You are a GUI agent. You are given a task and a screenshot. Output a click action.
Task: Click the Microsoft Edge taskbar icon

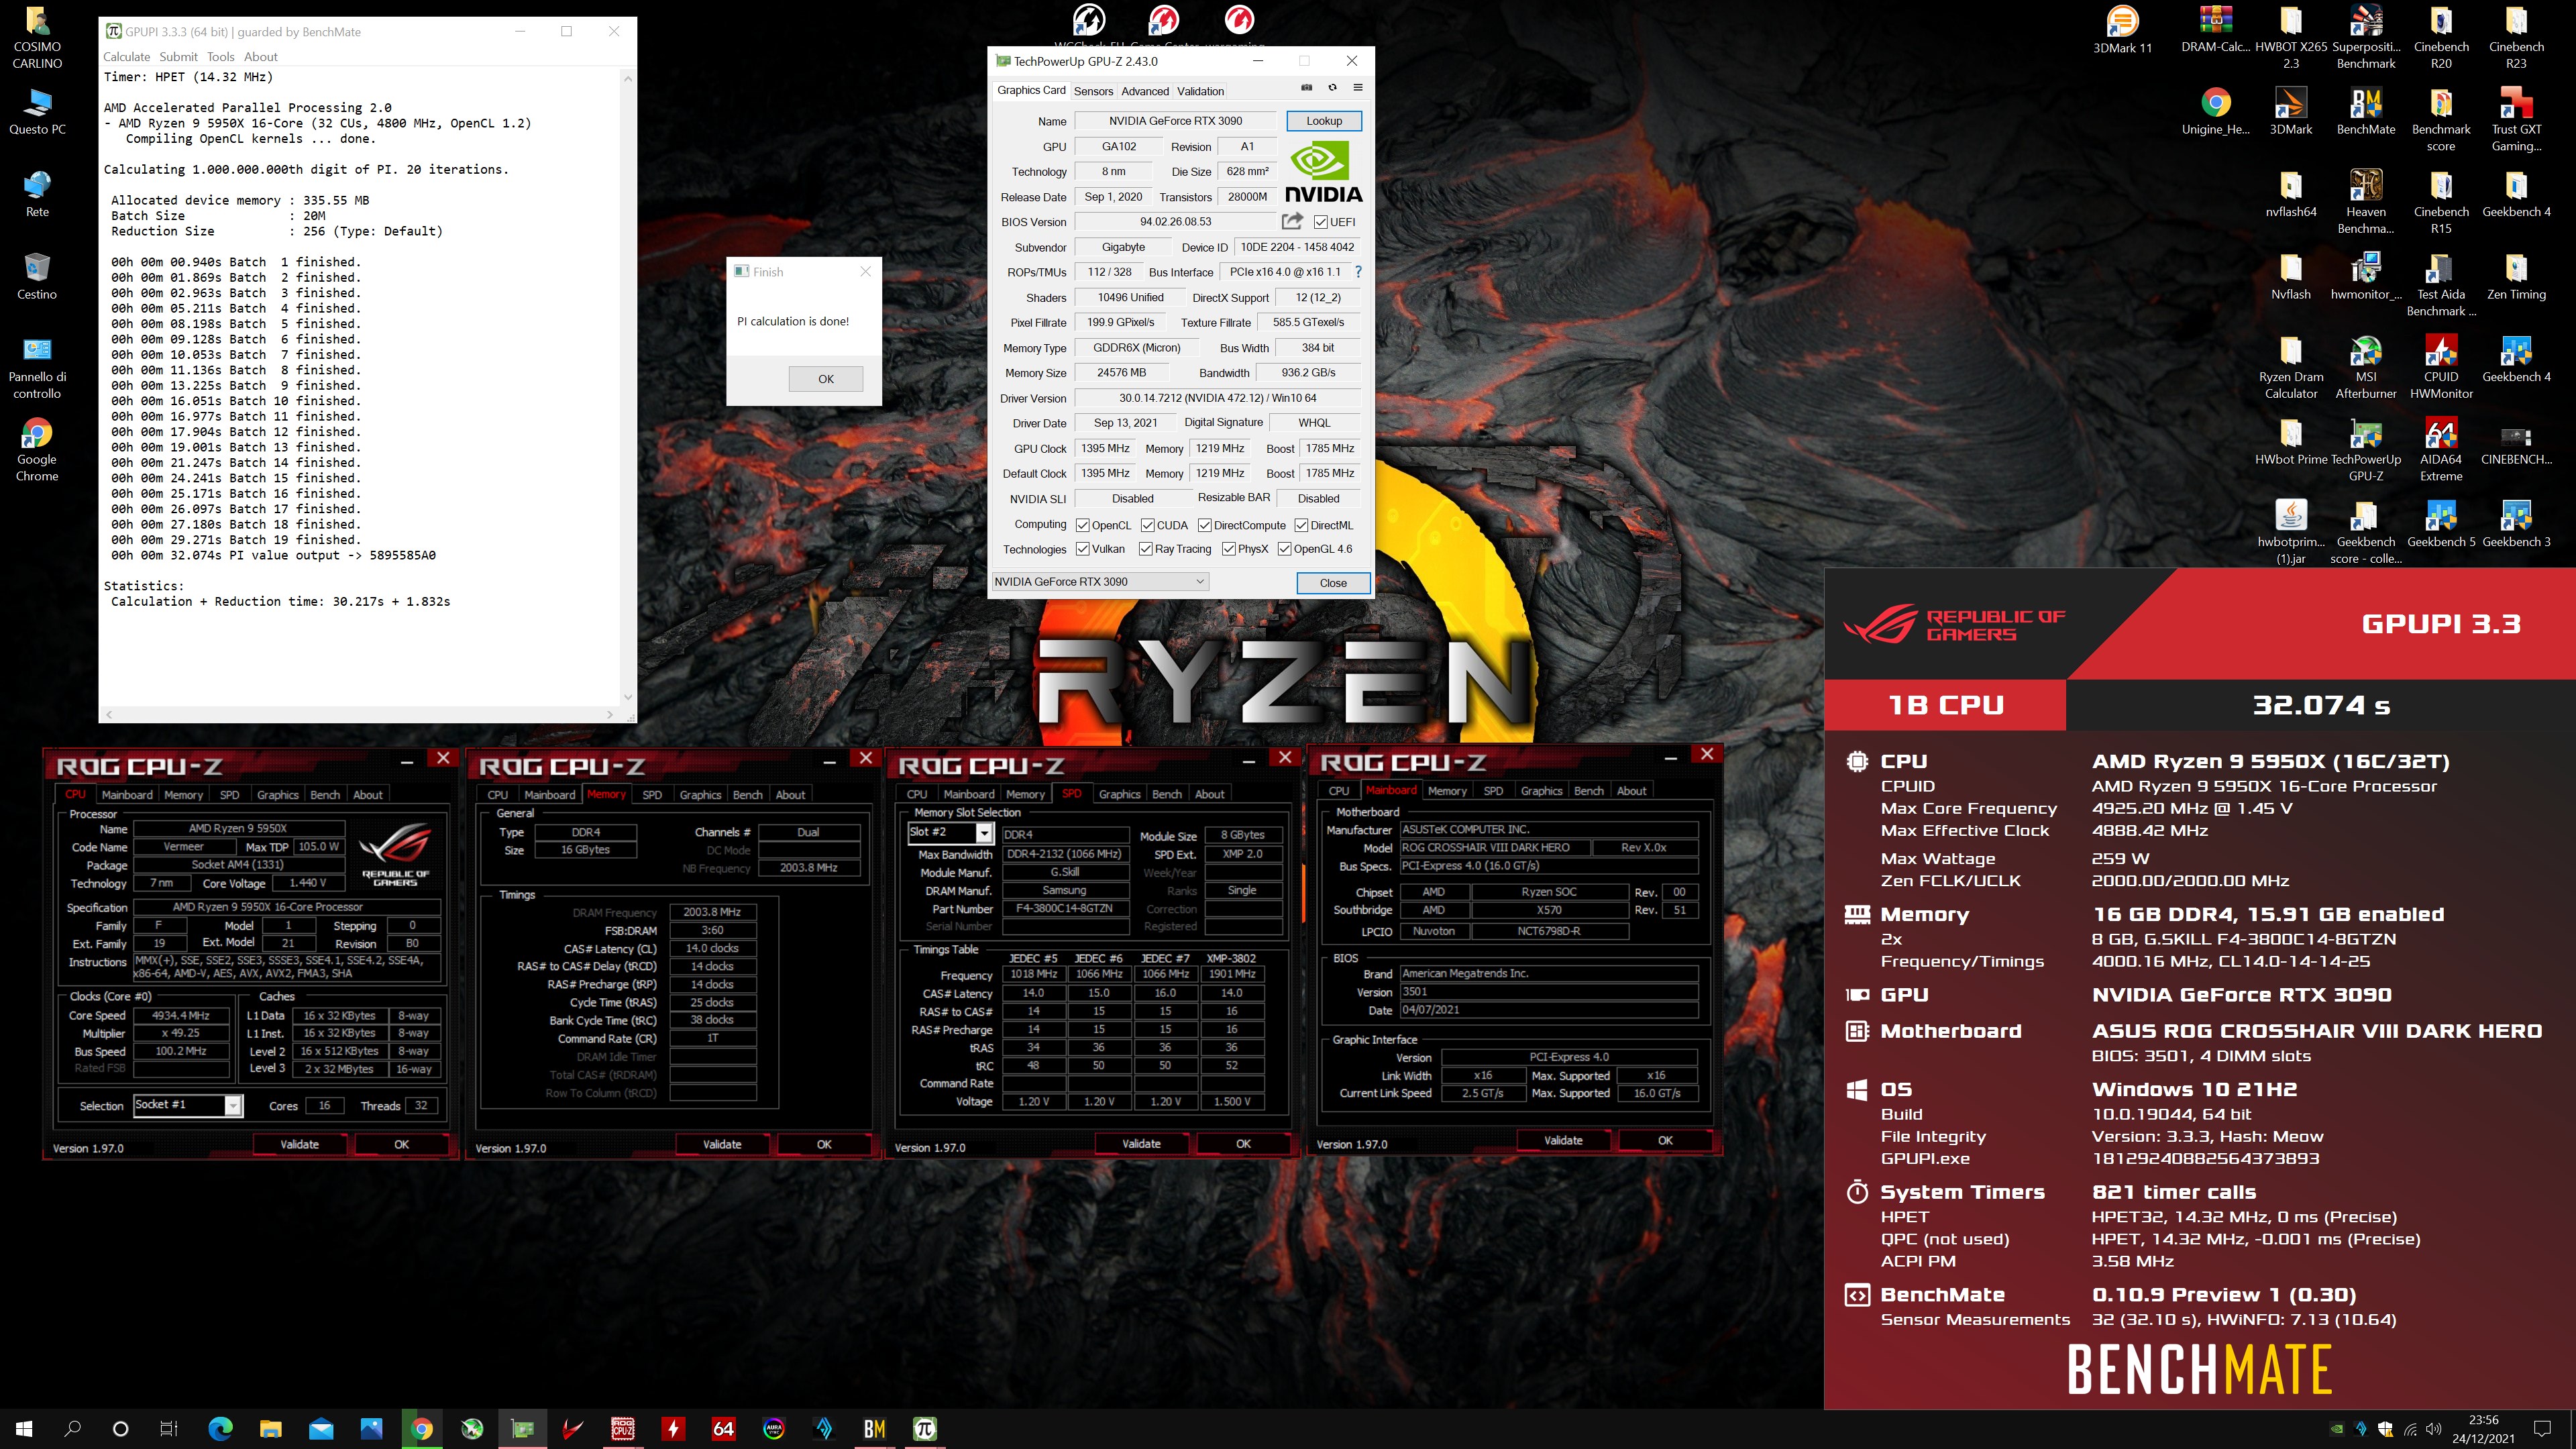pos(220,1428)
